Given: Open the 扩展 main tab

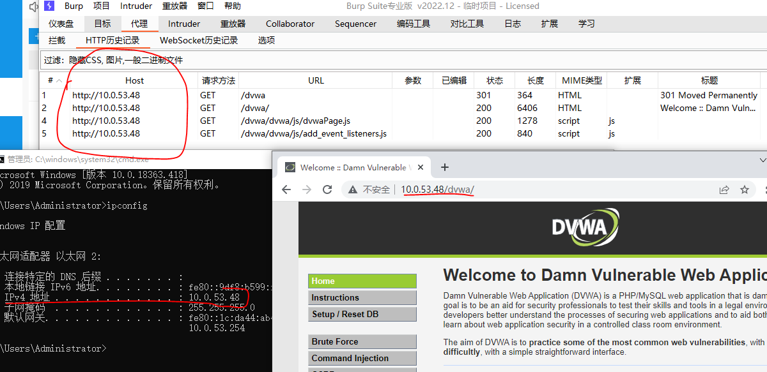Looking at the screenshot, I should 550,24.
